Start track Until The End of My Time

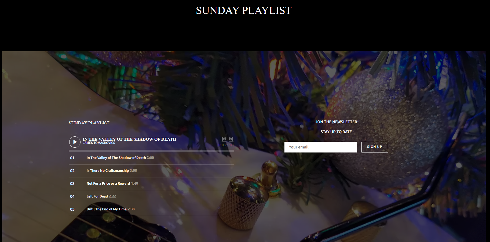coord(151,209)
